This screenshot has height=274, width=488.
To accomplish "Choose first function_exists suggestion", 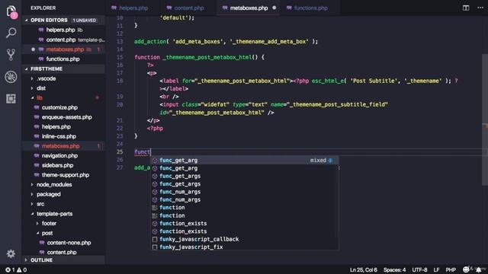I will [x=245, y=223].
